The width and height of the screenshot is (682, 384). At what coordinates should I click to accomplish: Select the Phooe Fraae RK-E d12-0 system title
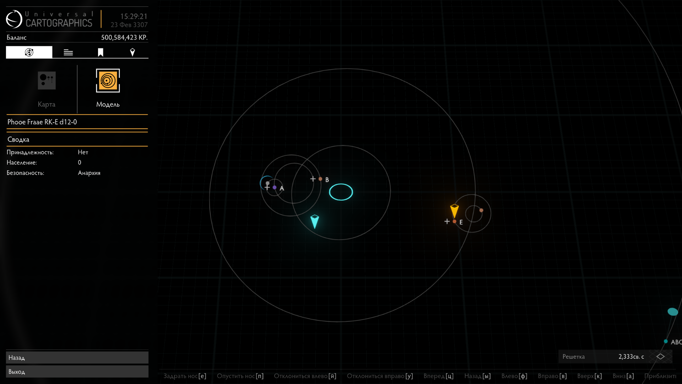(x=42, y=122)
